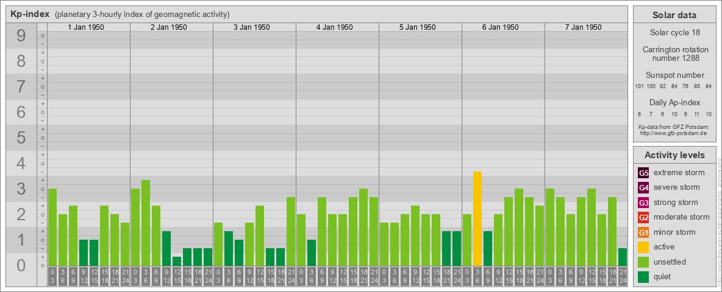Click the '5 Jan 1950' date header
Screen dimensions: 722x292
(x=417, y=27)
